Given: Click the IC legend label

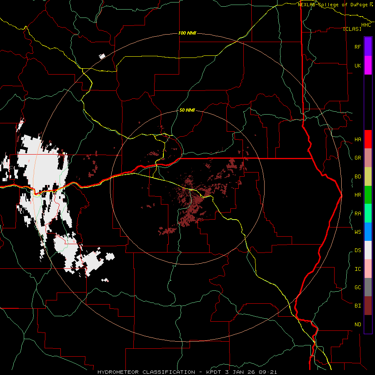Looking at the screenshot, I should [x=358, y=269].
